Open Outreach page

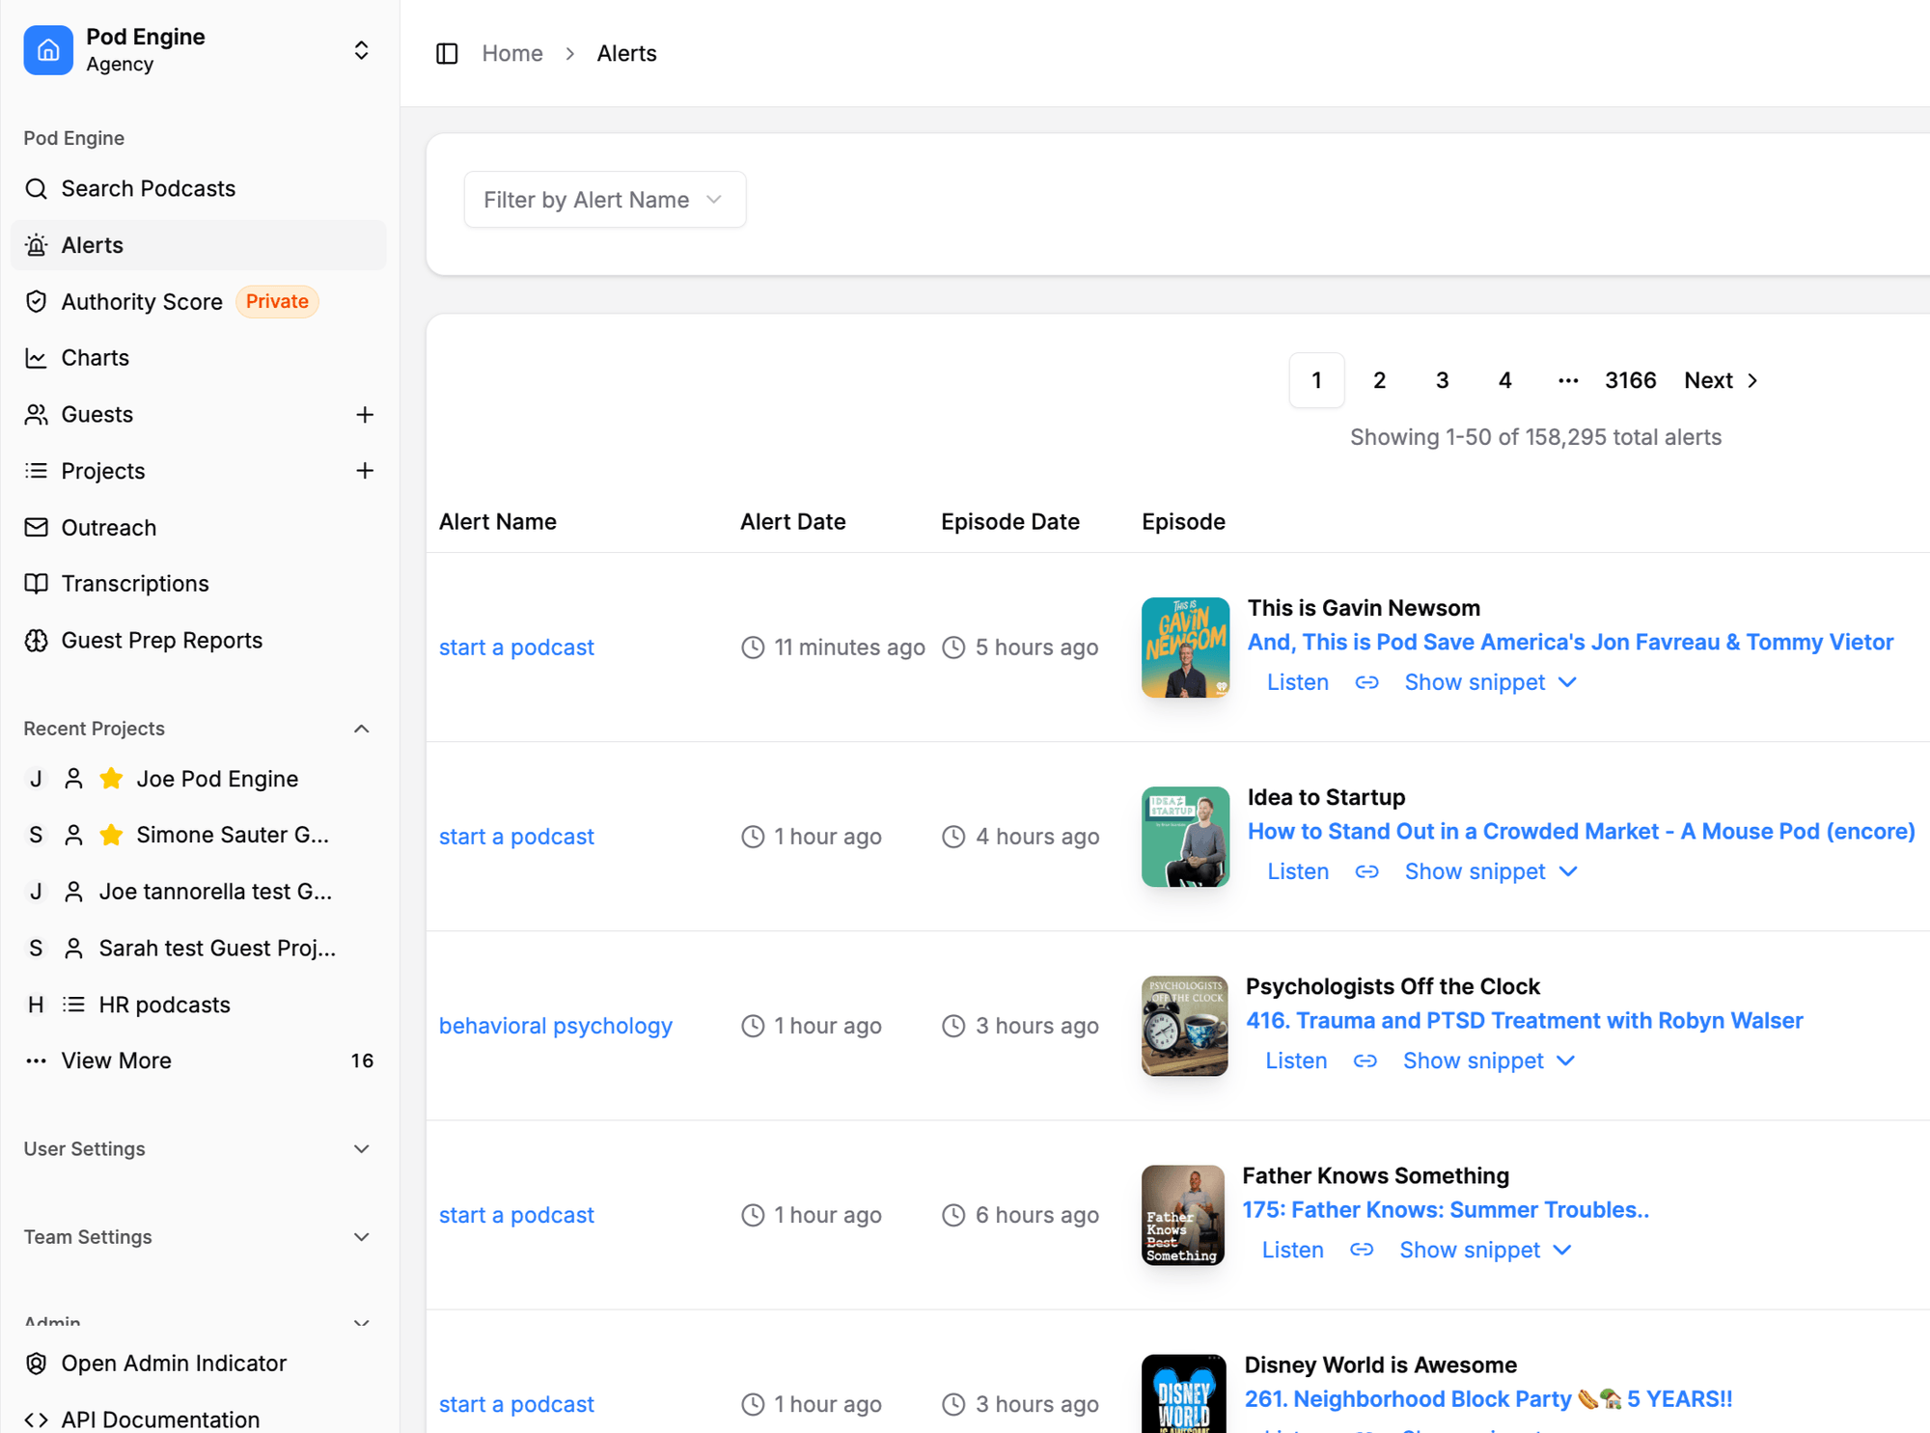(x=198, y=528)
